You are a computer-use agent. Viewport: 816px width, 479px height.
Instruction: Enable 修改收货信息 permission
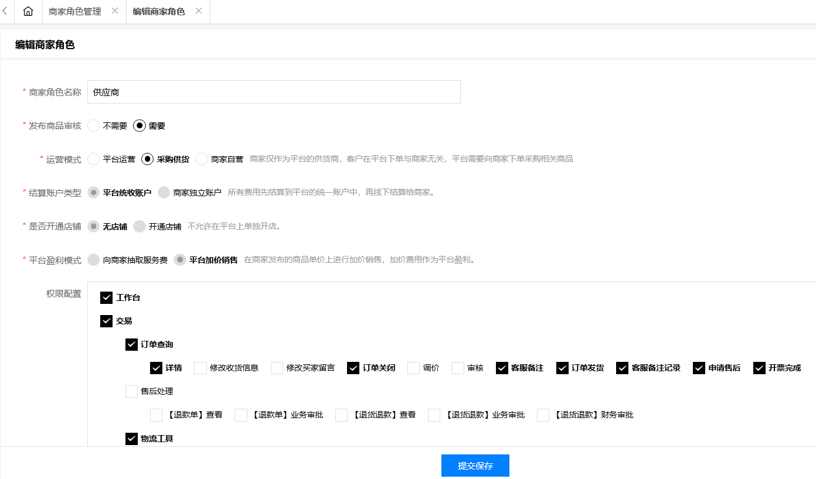pyautogui.click(x=200, y=368)
